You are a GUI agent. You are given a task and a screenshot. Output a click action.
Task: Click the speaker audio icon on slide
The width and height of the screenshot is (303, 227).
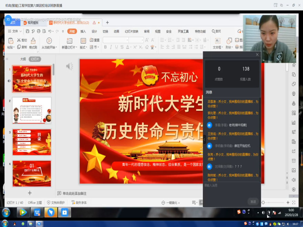tap(69, 66)
